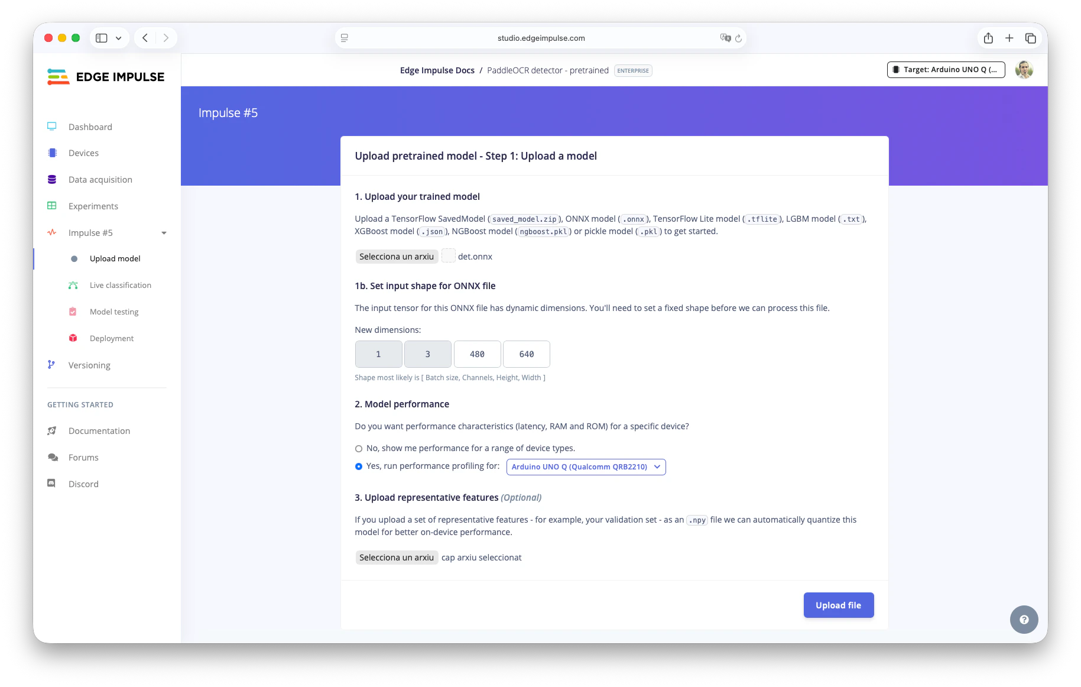The width and height of the screenshot is (1081, 687).
Task: Click the Safari sidebar toggle icon
Action: click(x=102, y=38)
